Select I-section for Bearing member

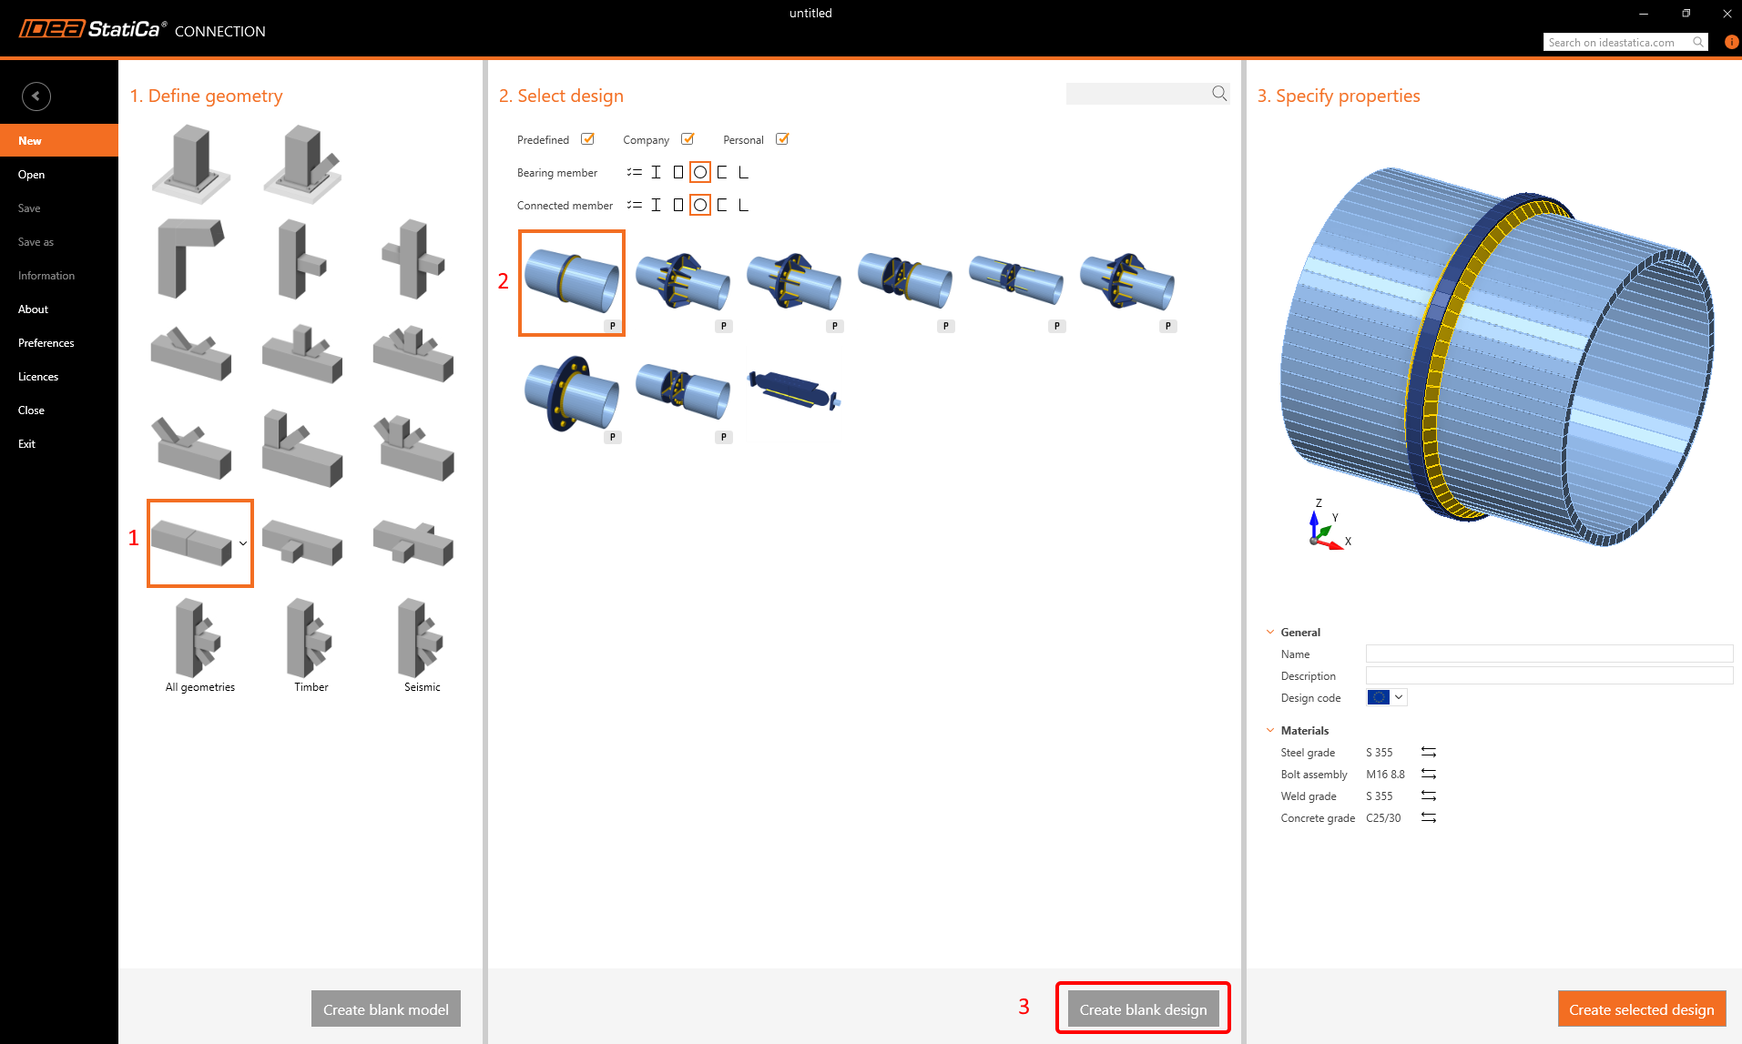coord(656,172)
